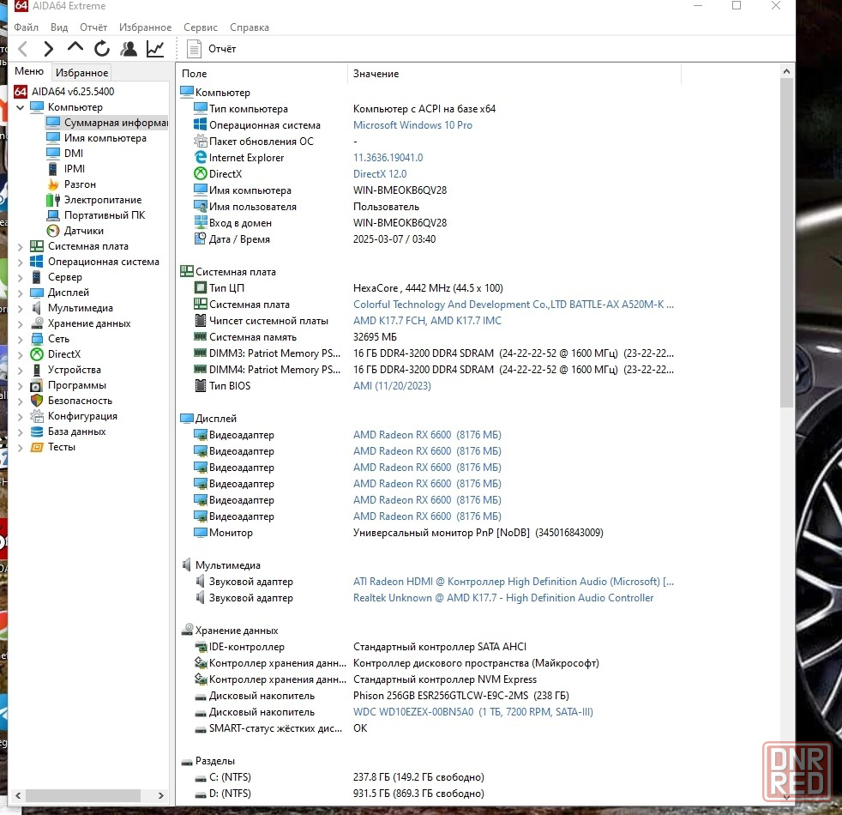842x815 pixels.
Task: Expand the Мультимедиа tree node
Action: pyautogui.click(x=21, y=308)
